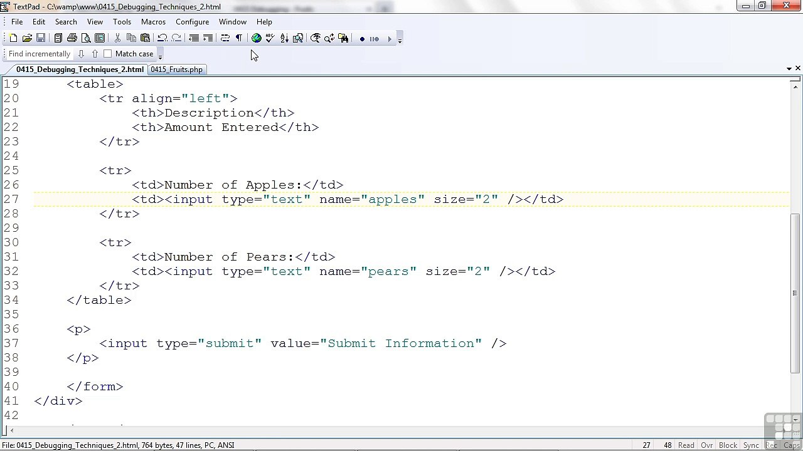Image resolution: width=803 pixels, height=451 pixels.
Task: Redo the last undone edit
Action: pos(176,39)
